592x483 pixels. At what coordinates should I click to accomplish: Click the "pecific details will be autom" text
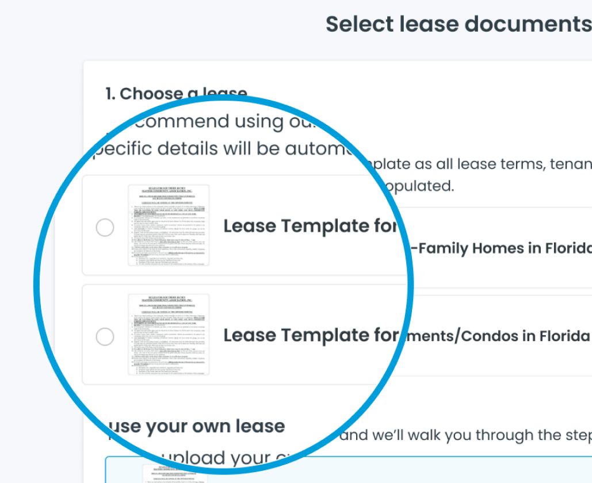pos(219,149)
